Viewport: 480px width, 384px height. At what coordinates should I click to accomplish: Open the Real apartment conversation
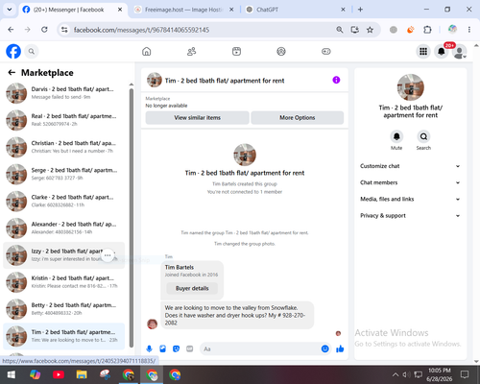pos(64,120)
